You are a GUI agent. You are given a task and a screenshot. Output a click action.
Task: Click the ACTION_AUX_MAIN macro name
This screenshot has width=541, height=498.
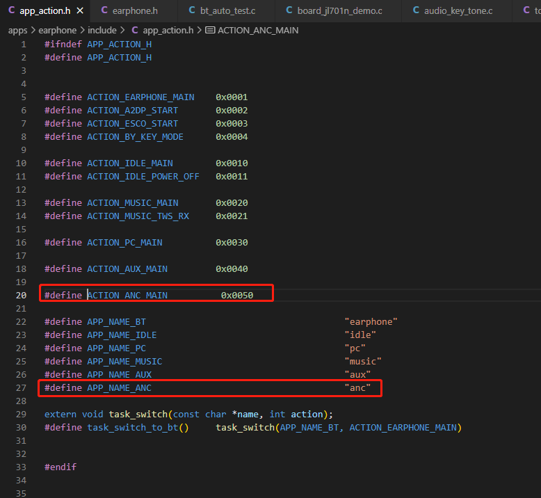(127, 269)
